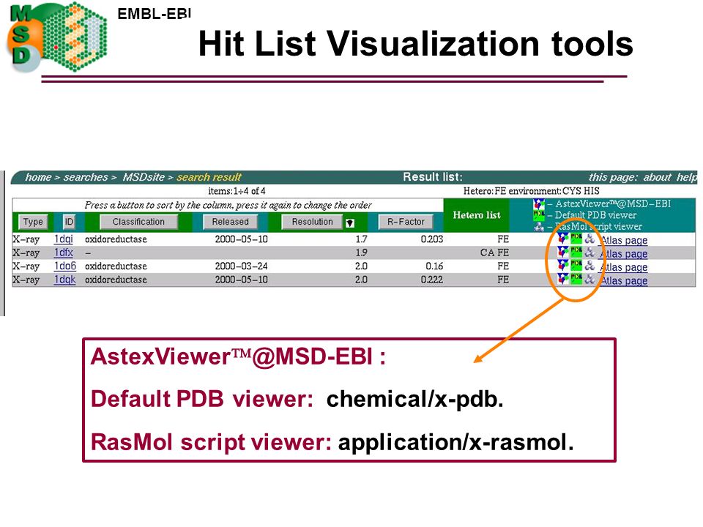Open entry link 1dqi
The image size is (703, 527).
coord(63,239)
